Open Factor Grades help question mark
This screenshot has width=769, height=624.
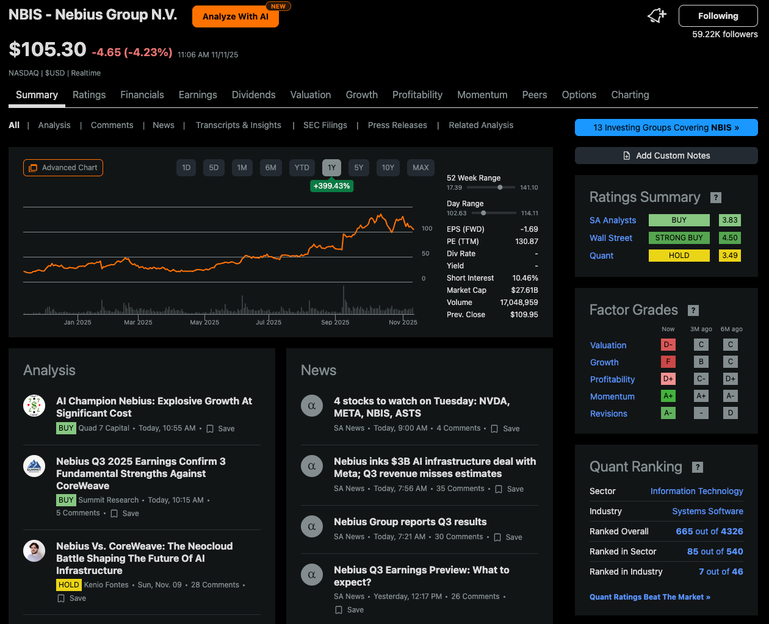[693, 310]
